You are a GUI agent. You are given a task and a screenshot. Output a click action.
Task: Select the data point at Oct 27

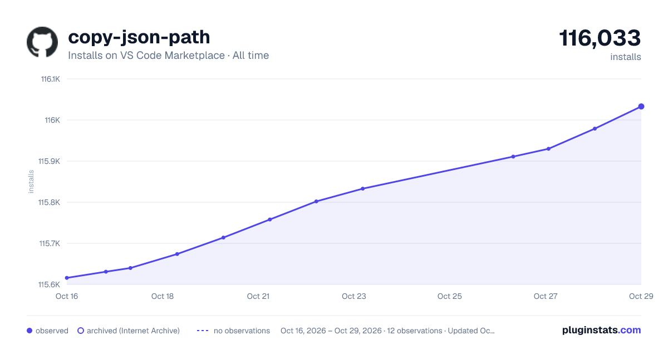tap(548, 149)
